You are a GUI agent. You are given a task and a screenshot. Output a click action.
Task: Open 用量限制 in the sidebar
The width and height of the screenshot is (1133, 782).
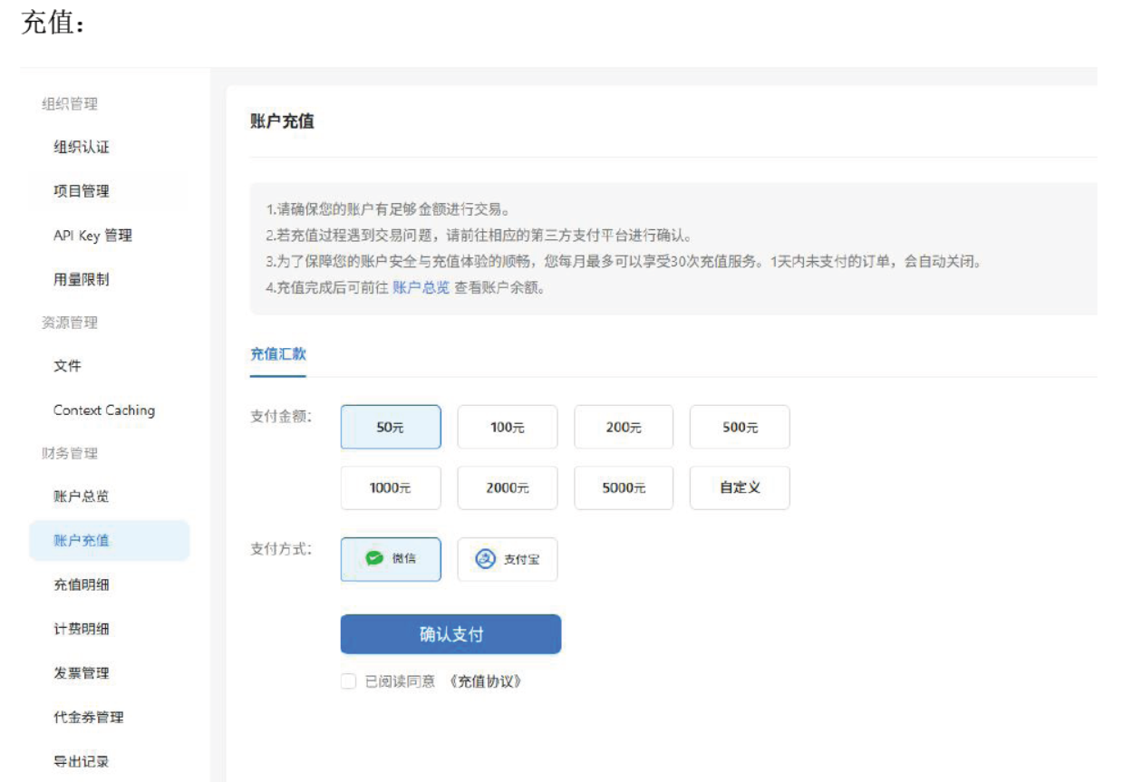[x=82, y=279]
